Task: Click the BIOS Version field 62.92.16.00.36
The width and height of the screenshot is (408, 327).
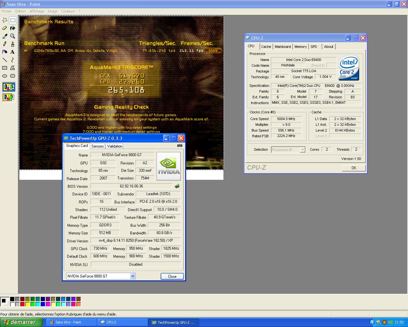Action: click(x=131, y=186)
